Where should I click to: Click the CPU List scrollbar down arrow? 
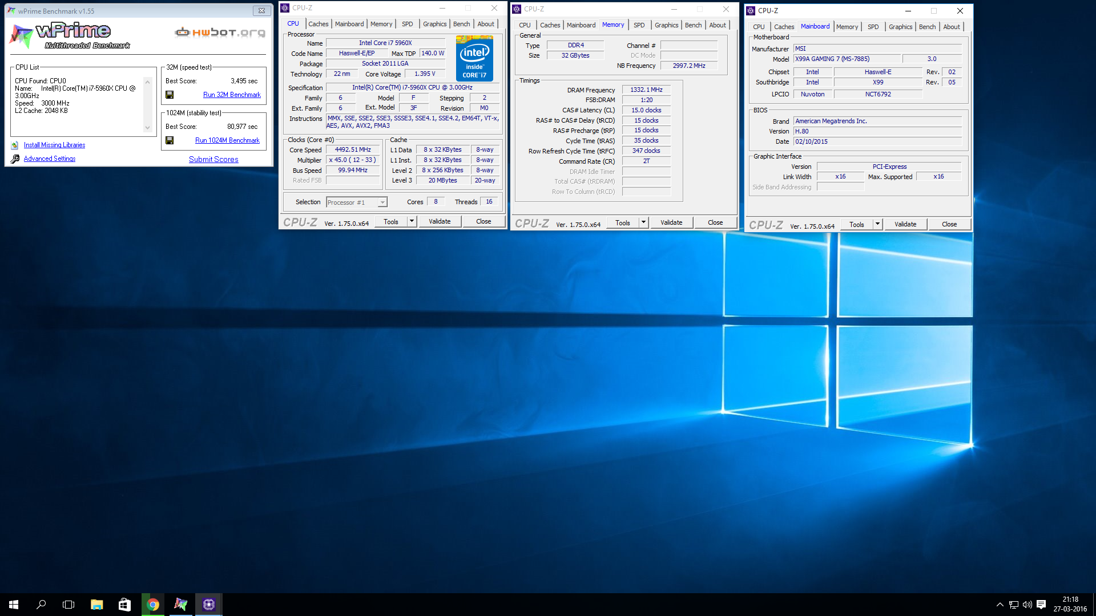pos(147,128)
